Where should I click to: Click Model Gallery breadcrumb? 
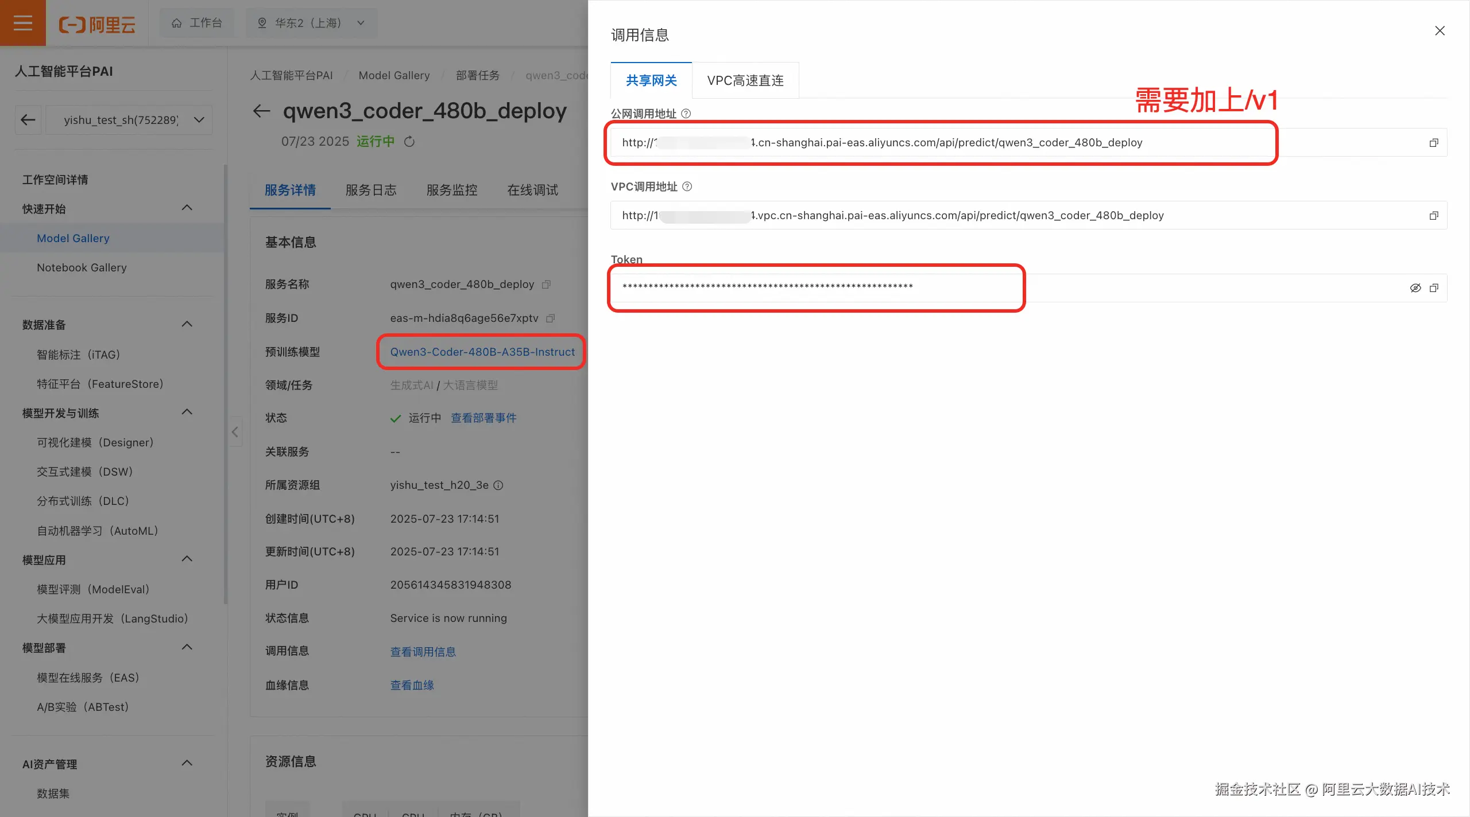(x=394, y=75)
